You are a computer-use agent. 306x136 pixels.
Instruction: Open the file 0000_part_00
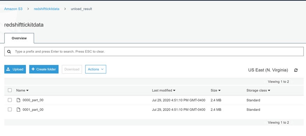[x=33, y=100]
